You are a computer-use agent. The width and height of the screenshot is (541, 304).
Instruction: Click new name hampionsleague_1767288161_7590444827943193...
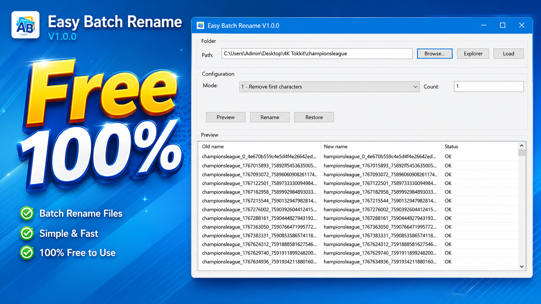point(380,218)
